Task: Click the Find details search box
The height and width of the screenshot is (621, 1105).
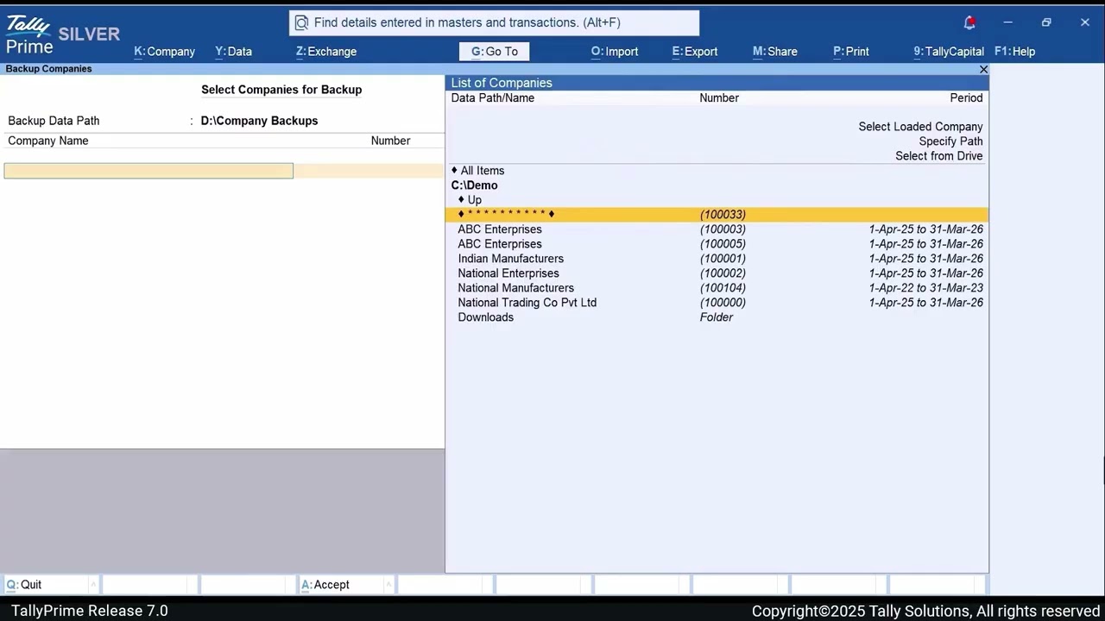Action: 494,22
